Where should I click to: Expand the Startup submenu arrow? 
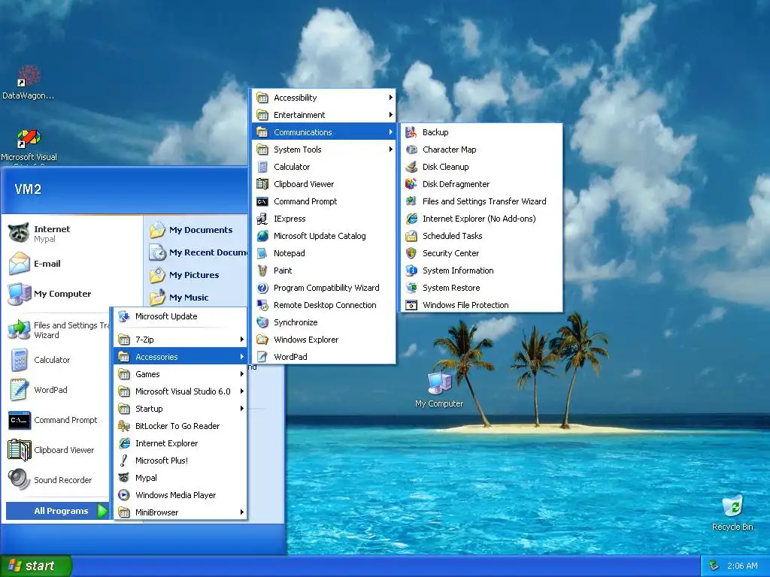[x=241, y=409]
